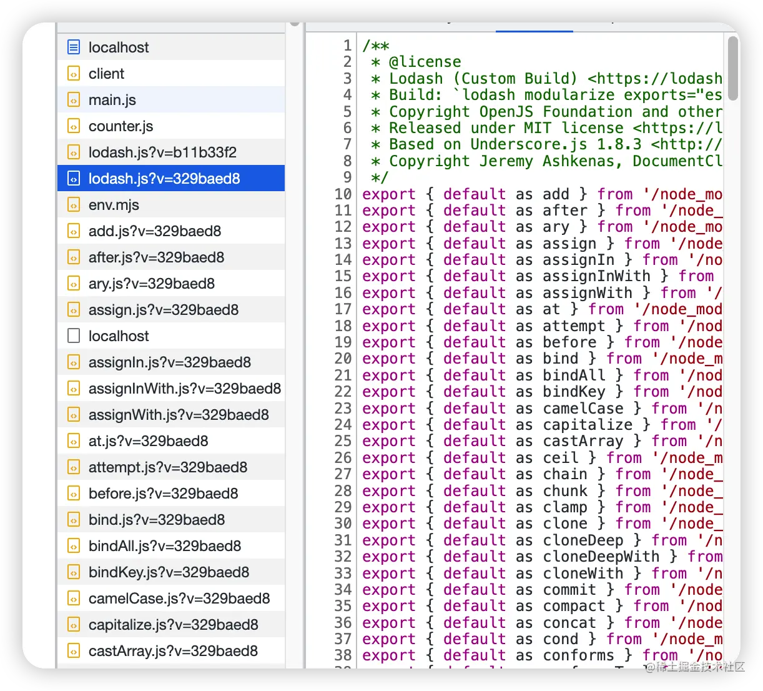Image resolution: width=763 pixels, height=691 pixels.
Task: Click the icon beside after.js?v=329baed8
Action: (74, 257)
